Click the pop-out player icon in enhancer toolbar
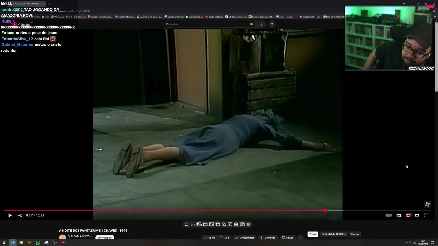 (230, 224)
